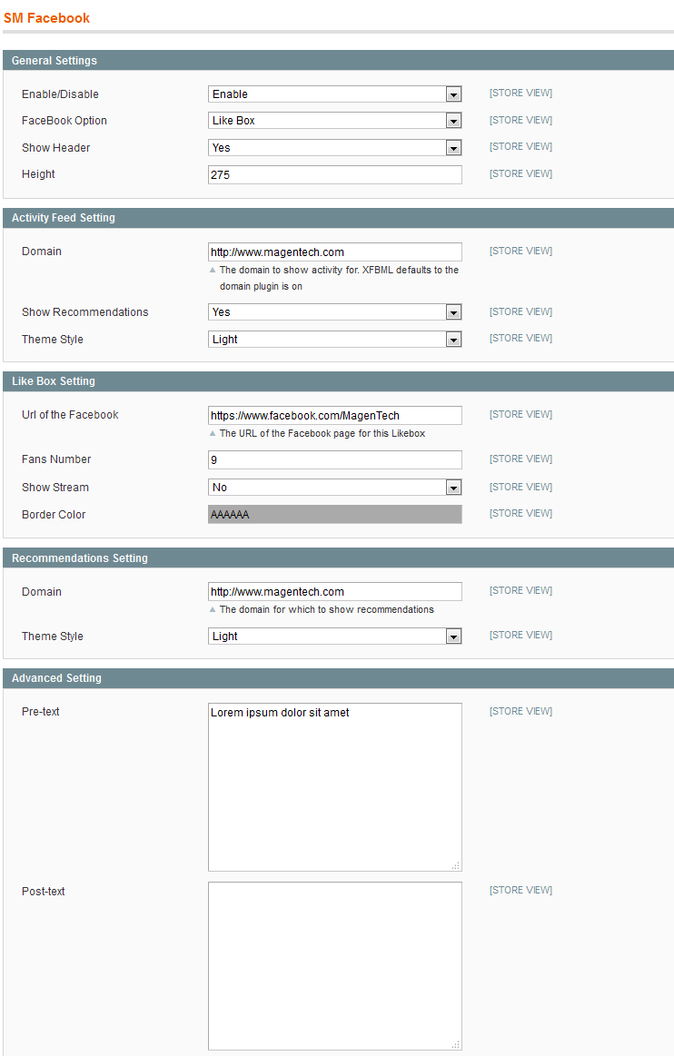Collapse the Advanced Setting header
Viewport: 674px width, 1056px height.
tap(338, 678)
